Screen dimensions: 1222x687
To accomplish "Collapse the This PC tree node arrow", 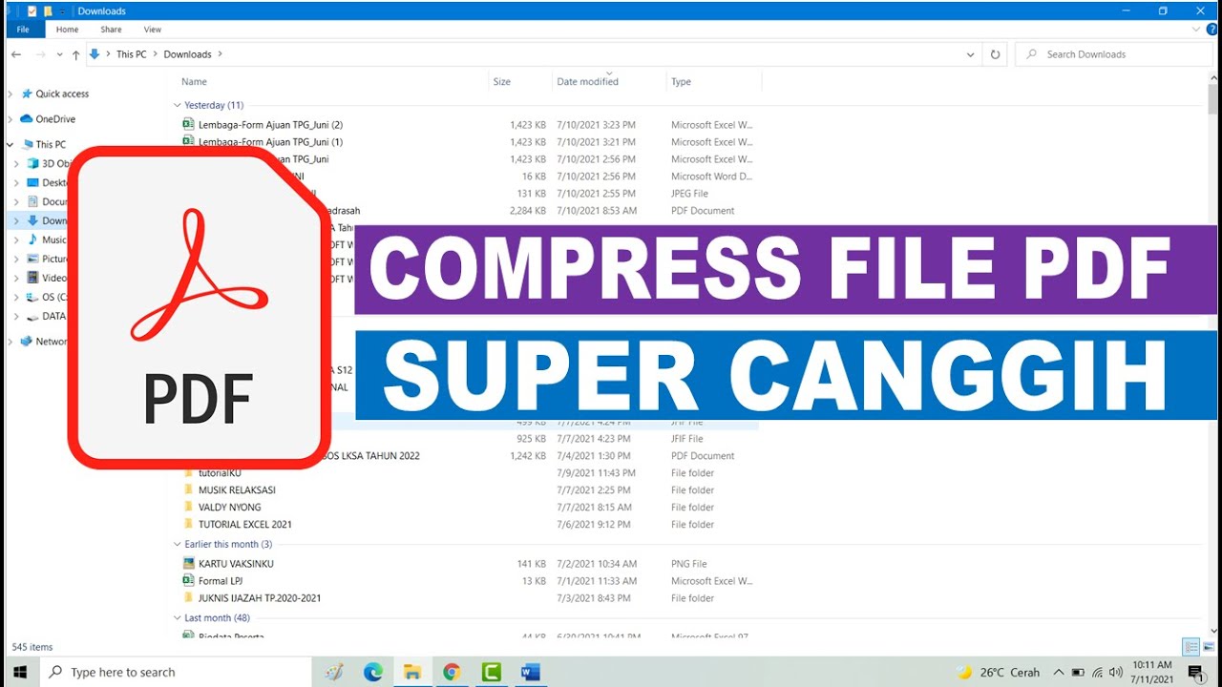I will (11, 144).
